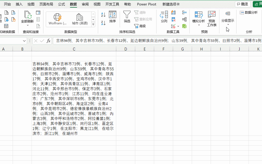Select the Wolfram data type

tap(57, 19)
